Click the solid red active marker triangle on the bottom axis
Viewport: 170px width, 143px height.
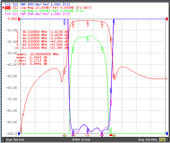pos(111,135)
